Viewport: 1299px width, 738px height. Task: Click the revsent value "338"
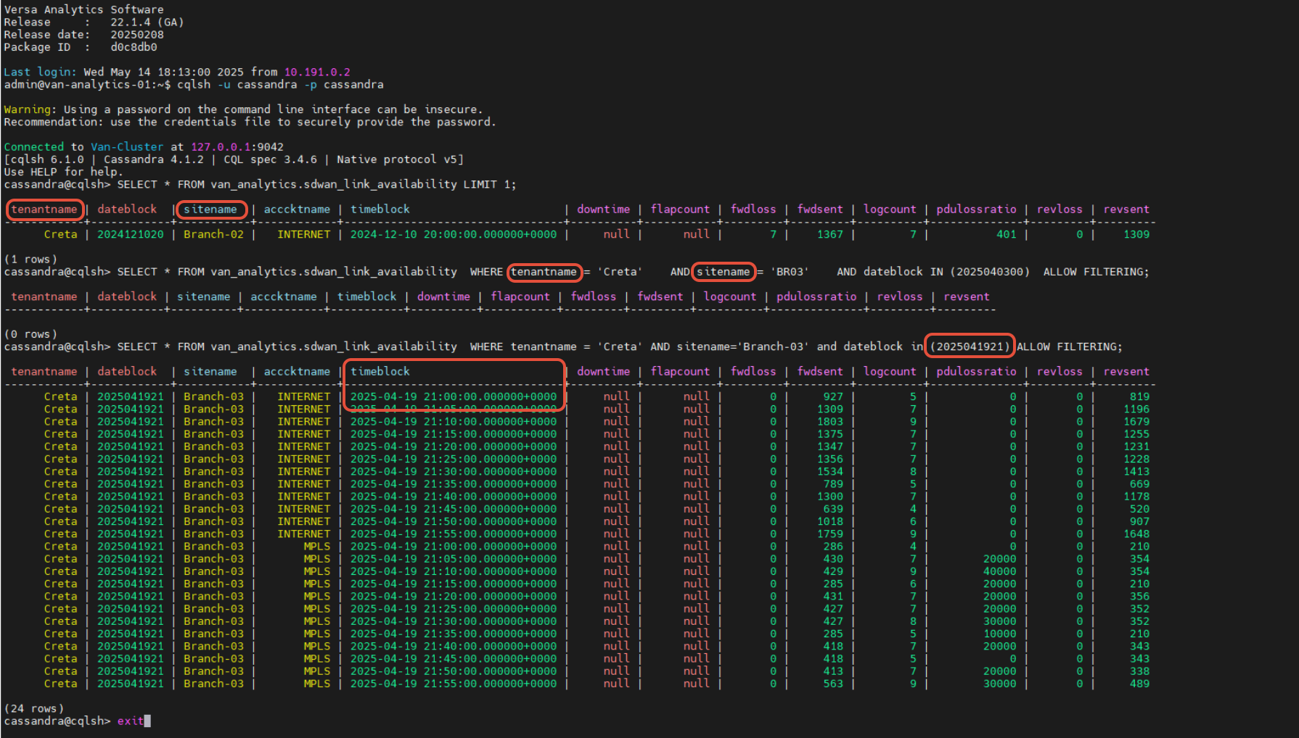tap(1139, 671)
